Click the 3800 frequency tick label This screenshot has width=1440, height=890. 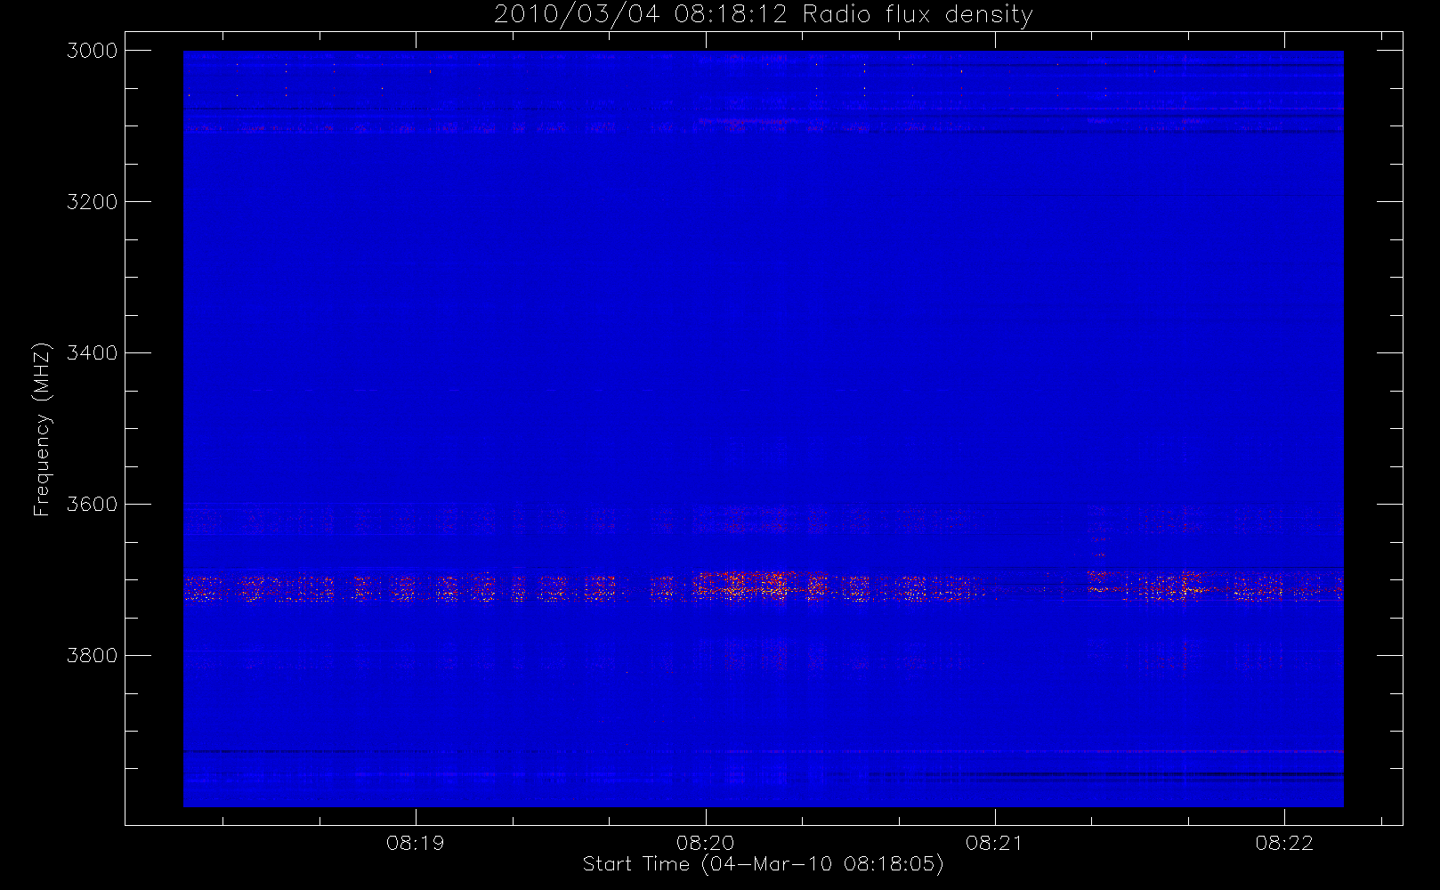coord(93,656)
